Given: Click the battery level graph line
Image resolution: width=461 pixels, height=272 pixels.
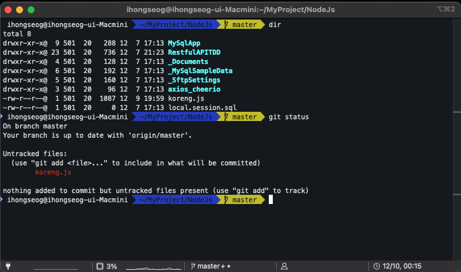Looking at the screenshot, I should pos(56,269).
